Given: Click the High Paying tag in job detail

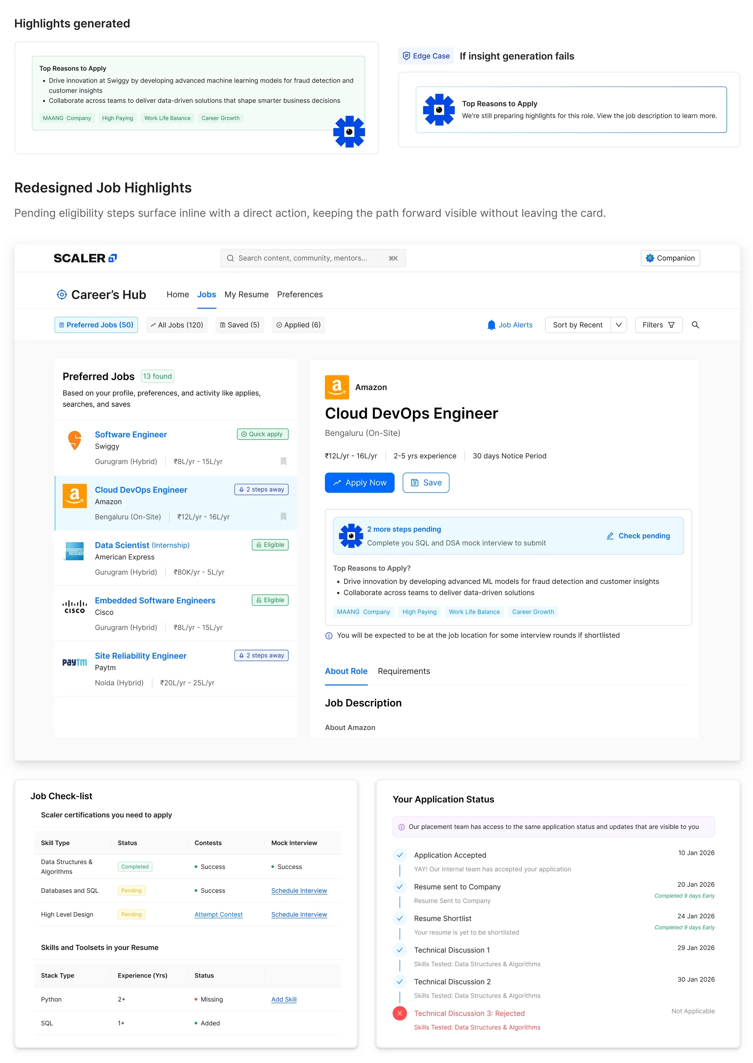Looking at the screenshot, I should (x=419, y=611).
